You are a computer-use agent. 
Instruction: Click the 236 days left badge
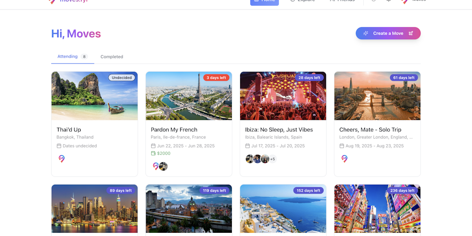tap(402, 190)
